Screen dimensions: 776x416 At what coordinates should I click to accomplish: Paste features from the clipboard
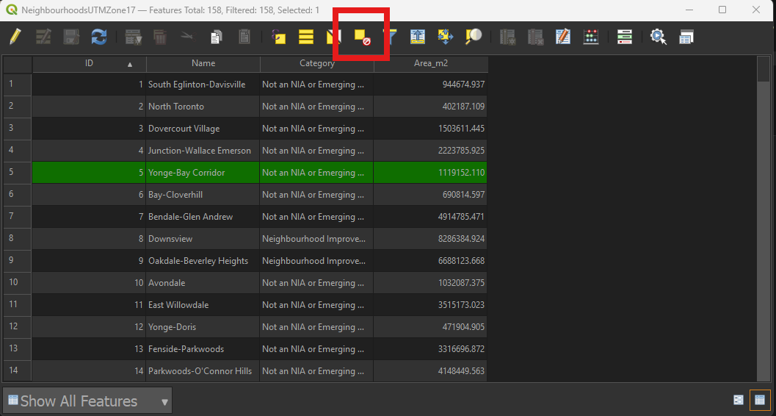(x=244, y=37)
